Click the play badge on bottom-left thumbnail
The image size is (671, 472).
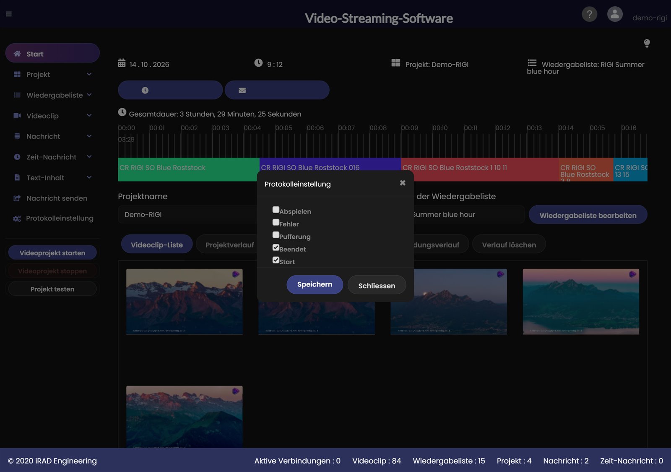[x=236, y=391]
